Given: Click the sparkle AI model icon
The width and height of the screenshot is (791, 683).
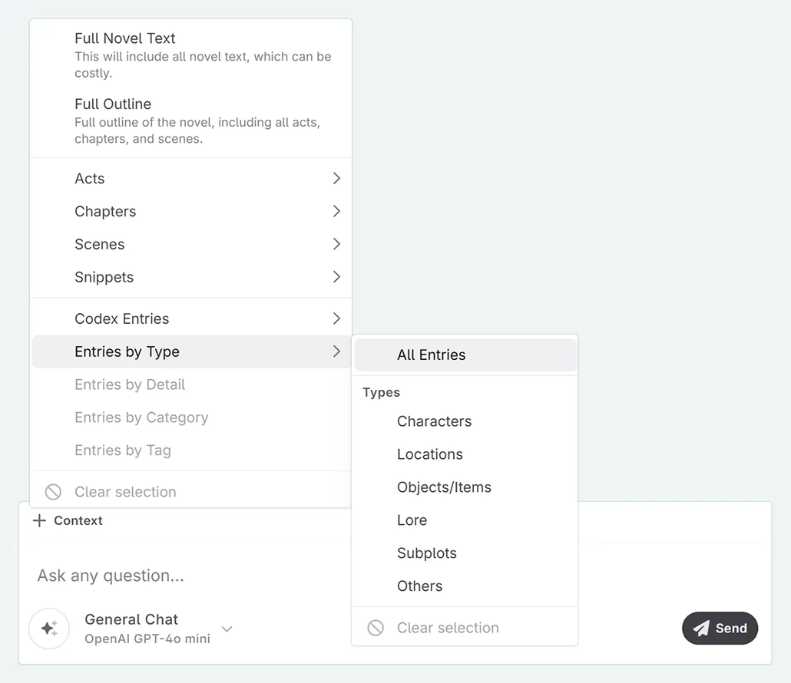Looking at the screenshot, I should [49, 629].
